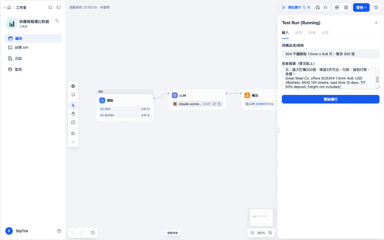Open version history icon near undo
384x240 pixels.
pyautogui.click(x=93, y=233)
